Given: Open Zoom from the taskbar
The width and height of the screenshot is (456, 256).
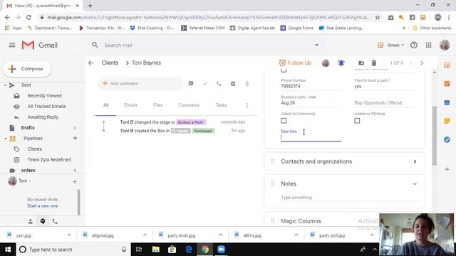Looking at the screenshot, I should pos(221,250).
